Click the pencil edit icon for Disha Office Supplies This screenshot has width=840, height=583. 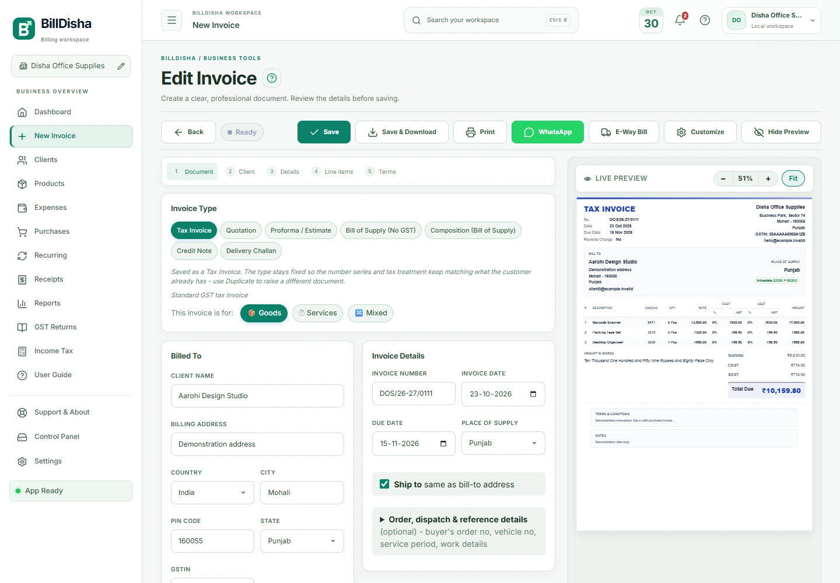(121, 66)
